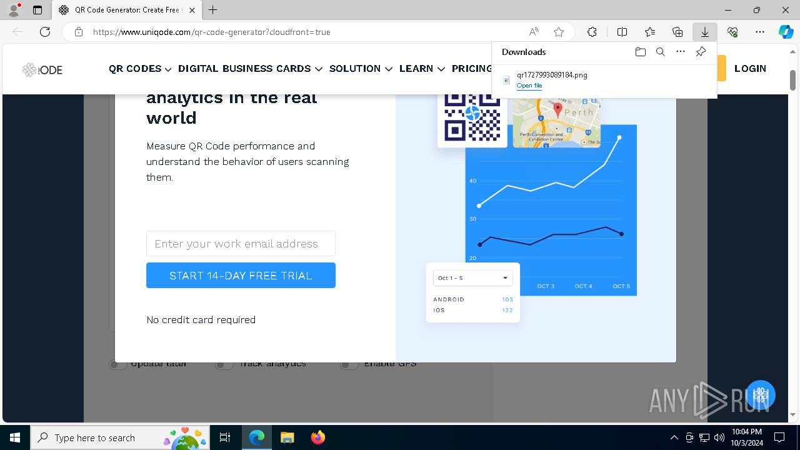
Task: Click the Read aloud icon
Action: pos(534,32)
